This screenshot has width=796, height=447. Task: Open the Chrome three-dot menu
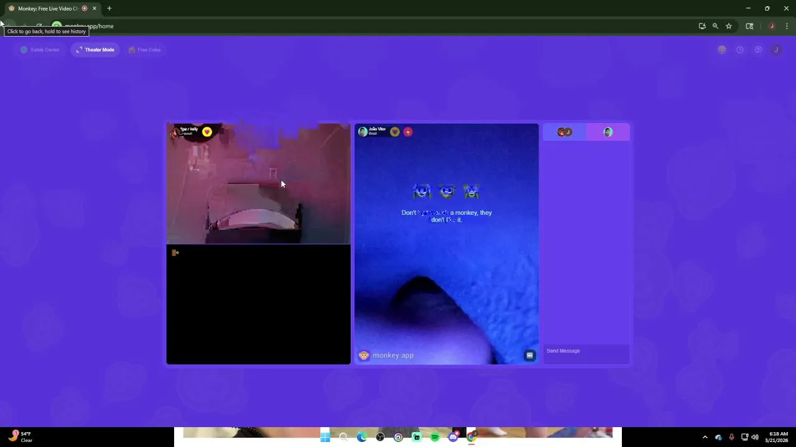pos(787,26)
